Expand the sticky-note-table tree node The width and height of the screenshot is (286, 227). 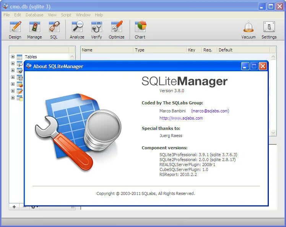[x=13, y=98]
